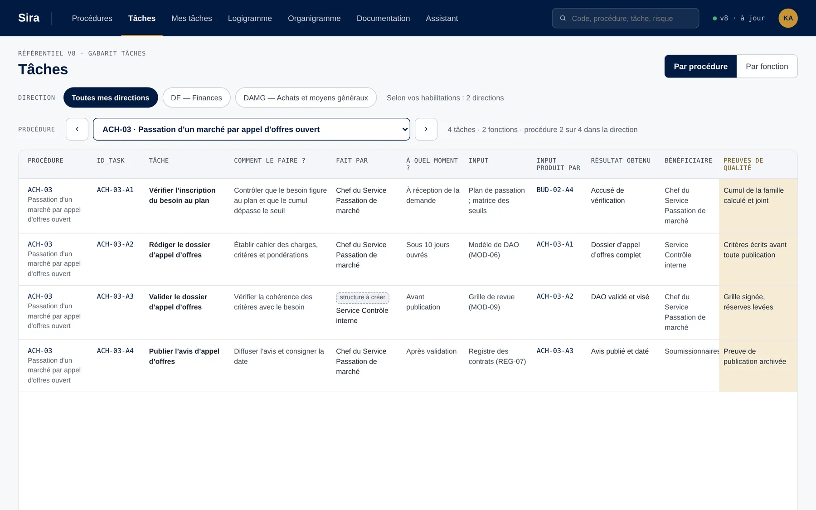Select Toutes mes directions filter
This screenshot has height=510, width=816.
(111, 97)
